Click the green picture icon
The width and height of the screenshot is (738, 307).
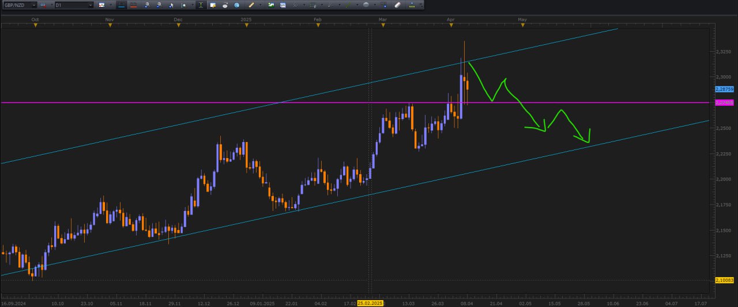[x=271, y=5]
